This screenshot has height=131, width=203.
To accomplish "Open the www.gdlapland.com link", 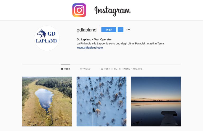I will (90, 48).
